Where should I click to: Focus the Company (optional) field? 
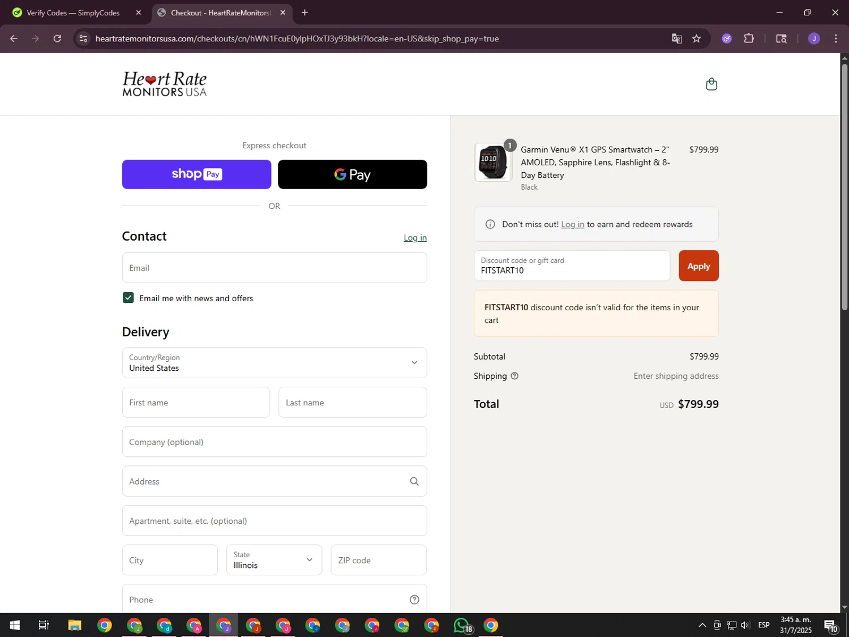point(275,442)
